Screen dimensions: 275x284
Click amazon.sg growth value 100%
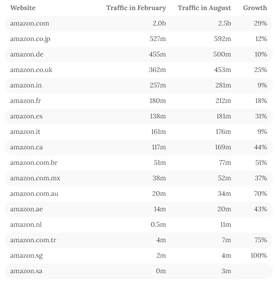(259, 256)
